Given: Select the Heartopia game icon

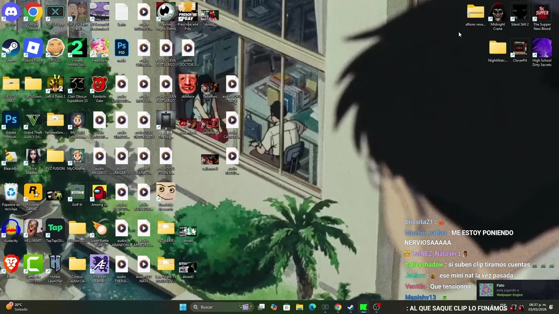Looking at the screenshot, I should click(100, 51).
